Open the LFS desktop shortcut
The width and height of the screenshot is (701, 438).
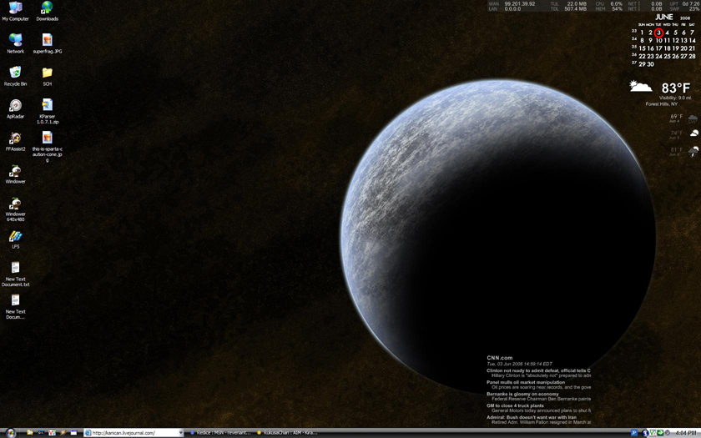coord(15,237)
